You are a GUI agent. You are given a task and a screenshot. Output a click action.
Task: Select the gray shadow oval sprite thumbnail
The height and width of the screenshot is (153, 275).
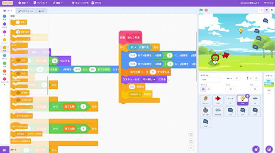point(255,100)
